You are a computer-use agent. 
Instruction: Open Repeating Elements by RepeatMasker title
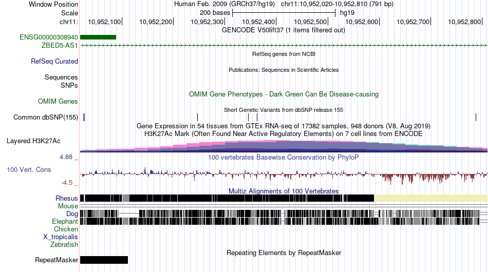(x=284, y=252)
